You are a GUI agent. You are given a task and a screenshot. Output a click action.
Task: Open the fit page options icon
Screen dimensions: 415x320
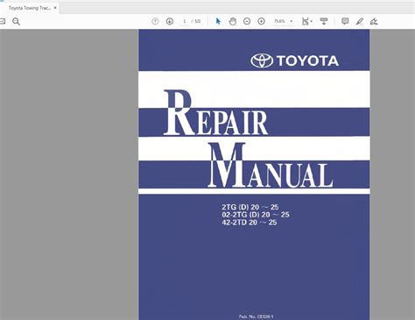tap(306, 21)
